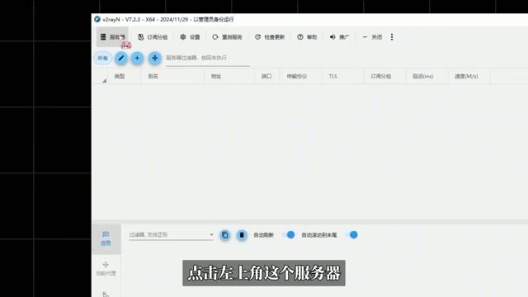Toggle the 自动刷新 auto-refresh switch
The height and width of the screenshot is (297, 528).
pyautogui.click(x=289, y=234)
